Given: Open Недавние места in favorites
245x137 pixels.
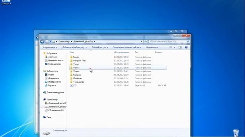Looking at the screenshot, I should coord(56,61).
